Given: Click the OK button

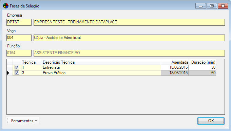Looking at the screenshot, I should (x=211, y=121).
